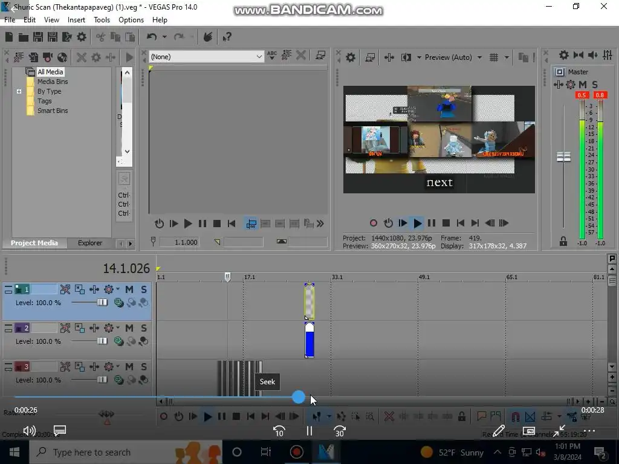Image resolution: width=619 pixels, height=464 pixels.
Task: Skip back 10 seconds in video player
Action: [x=279, y=431]
